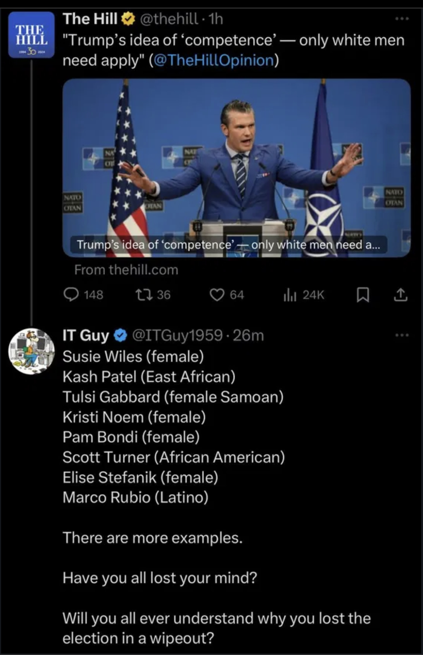Click the reply icon under The Hill post

point(72,295)
